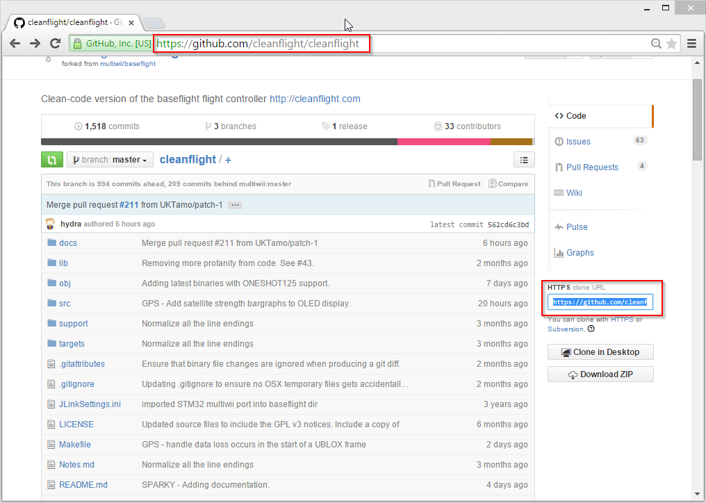Click the Pull Request link
Image resolution: width=706 pixels, height=503 pixels.
pyautogui.click(x=454, y=183)
